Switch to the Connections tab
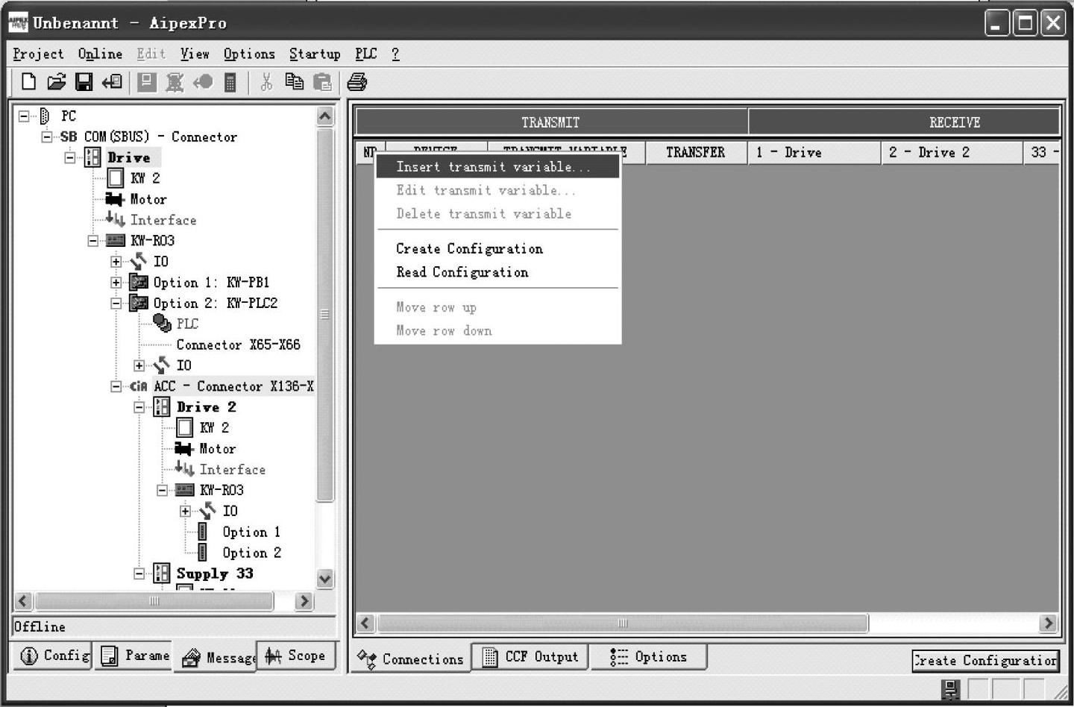The width and height of the screenshot is (1074, 707). tap(410, 659)
